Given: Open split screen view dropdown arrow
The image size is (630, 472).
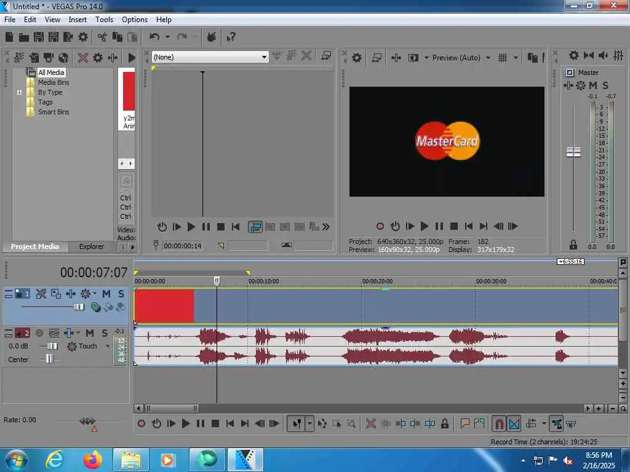Looking at the screenshot, I should coord(426,58).
